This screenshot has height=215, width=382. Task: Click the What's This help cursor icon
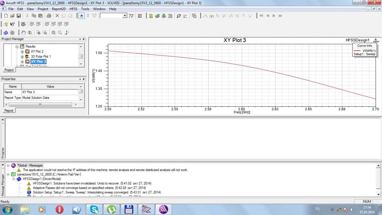point(12,24)
